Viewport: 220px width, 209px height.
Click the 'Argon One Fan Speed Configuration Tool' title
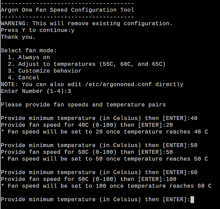68,10
